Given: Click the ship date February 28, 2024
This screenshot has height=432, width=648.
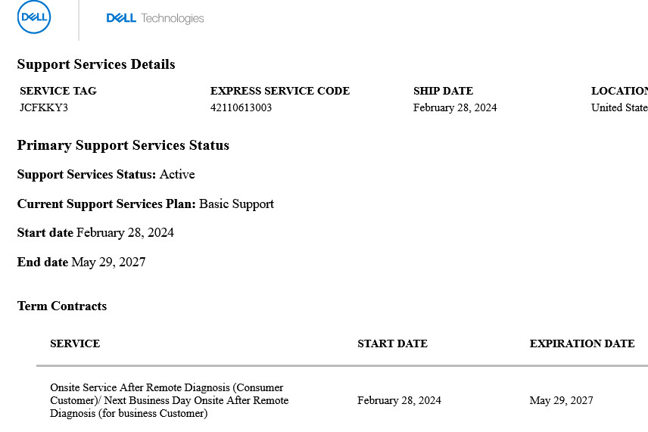Looking at the screenshot, I should [455, 107].
